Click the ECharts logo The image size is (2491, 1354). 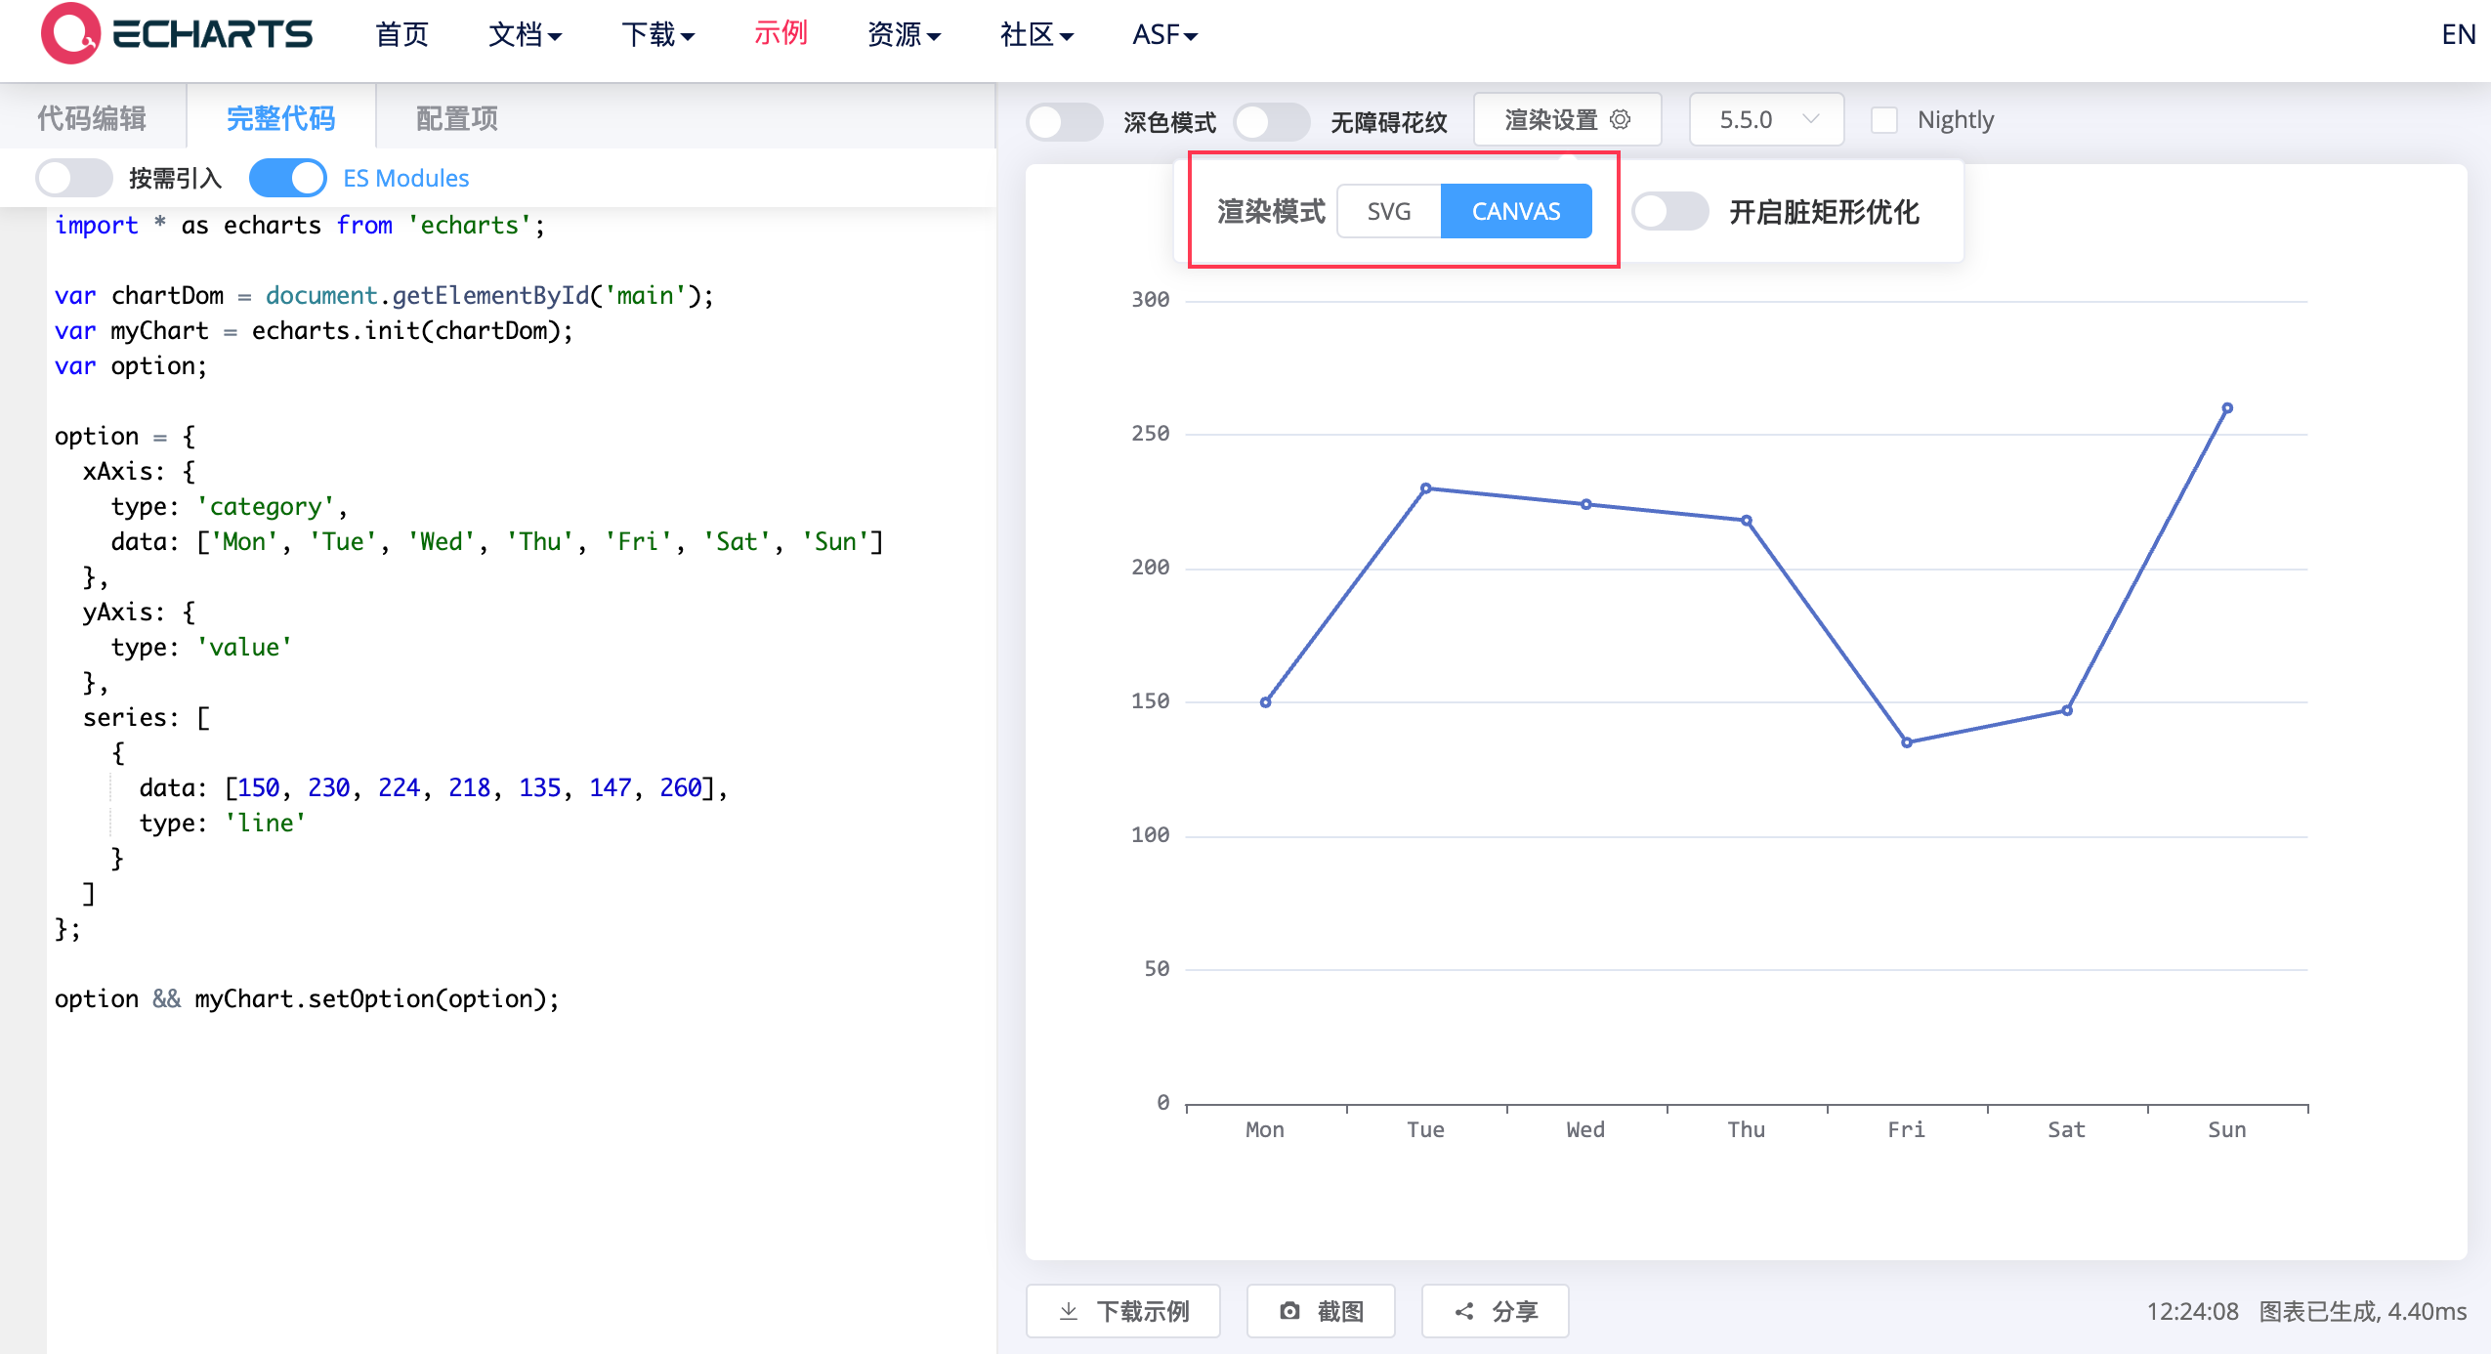[x=176, y=34]
